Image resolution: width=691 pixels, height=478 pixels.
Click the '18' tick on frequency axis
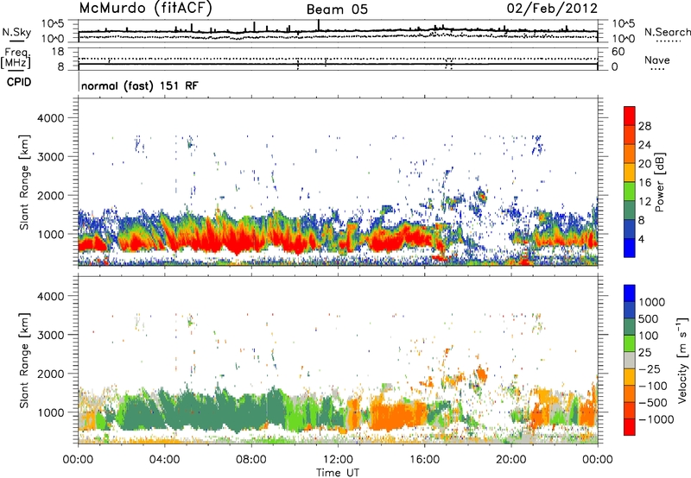(58, 52)
